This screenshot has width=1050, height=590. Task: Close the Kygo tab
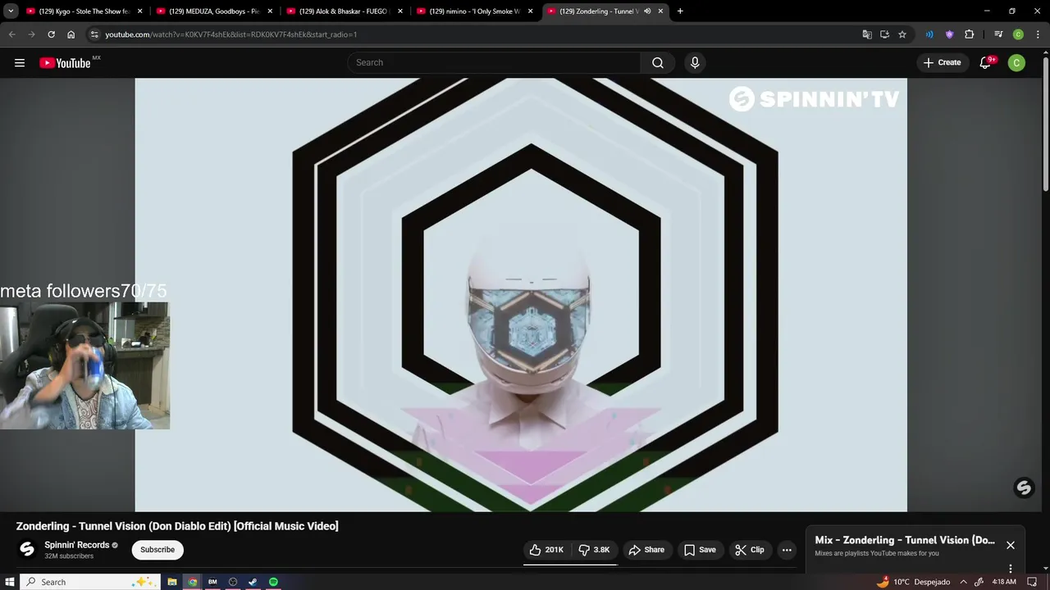point(139,11)
